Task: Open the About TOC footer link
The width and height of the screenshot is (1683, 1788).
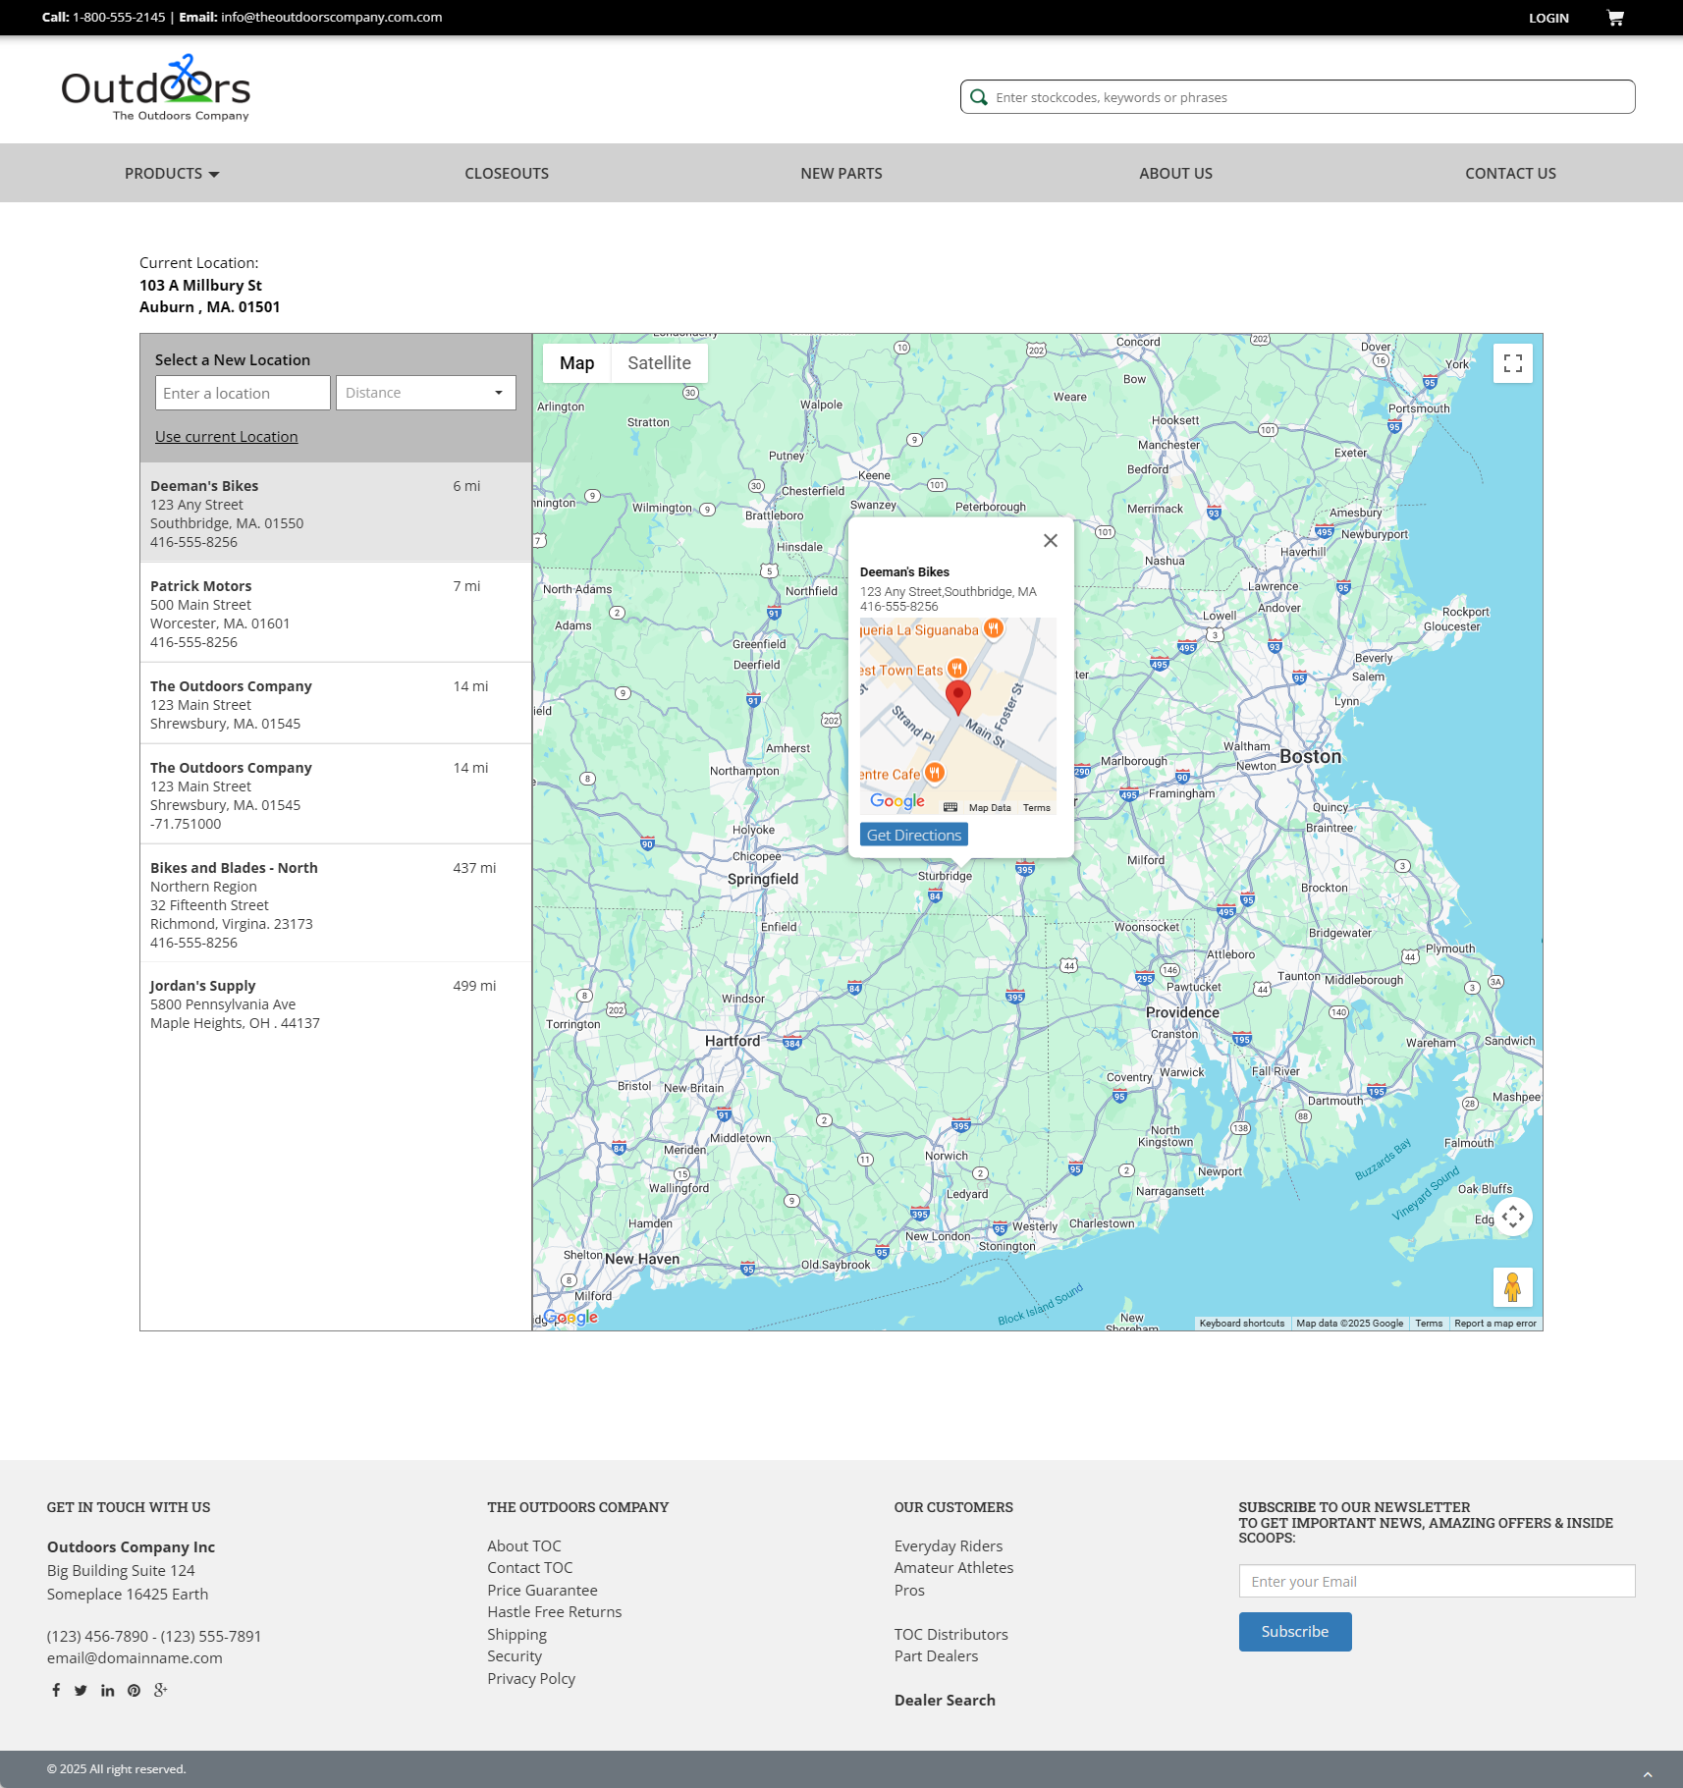Action: (524, 1546)
